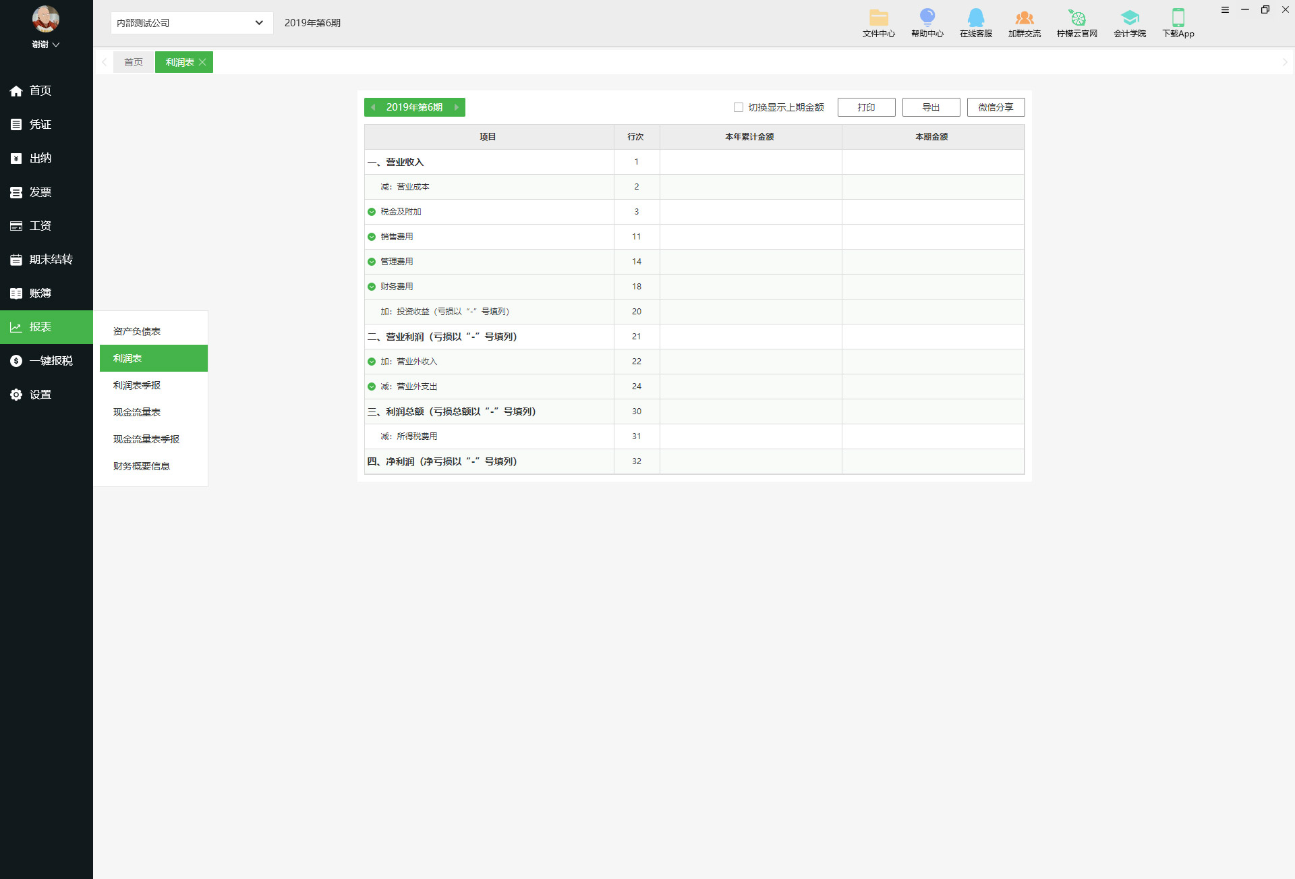Image resolution: width=1295 pixels, height=879 pixels.
Task: Click the 打印 button
Action: pos(866,107)
